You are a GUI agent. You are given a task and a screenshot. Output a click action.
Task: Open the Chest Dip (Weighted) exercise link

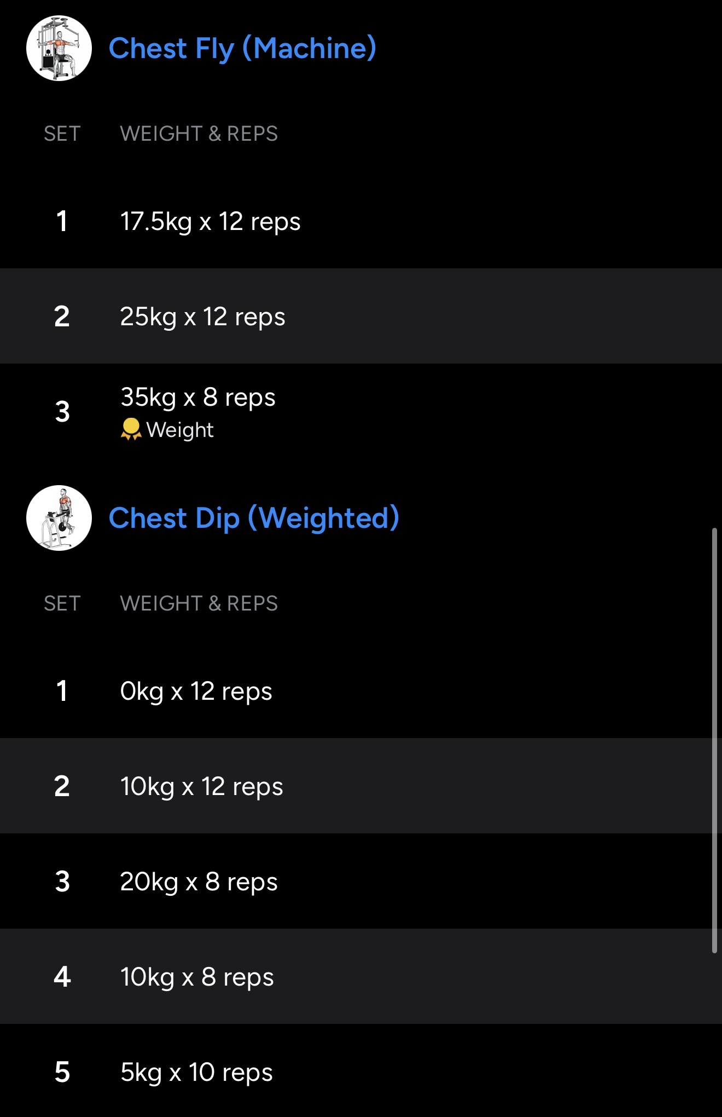click(x=254, y=518)
